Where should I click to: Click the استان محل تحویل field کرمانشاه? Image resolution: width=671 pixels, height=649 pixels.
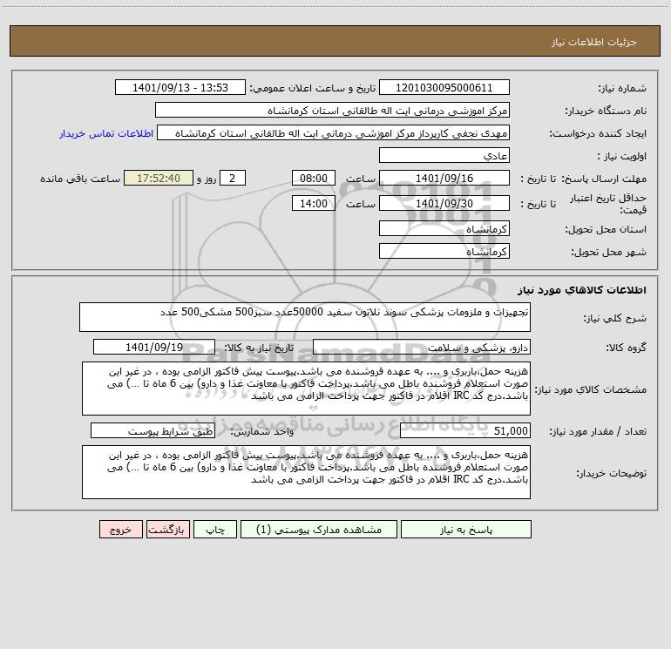(444, 229)
